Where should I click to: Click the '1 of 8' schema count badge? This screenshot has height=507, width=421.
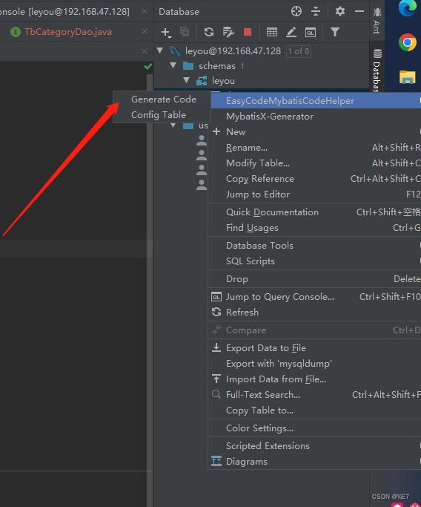point(299,51)
